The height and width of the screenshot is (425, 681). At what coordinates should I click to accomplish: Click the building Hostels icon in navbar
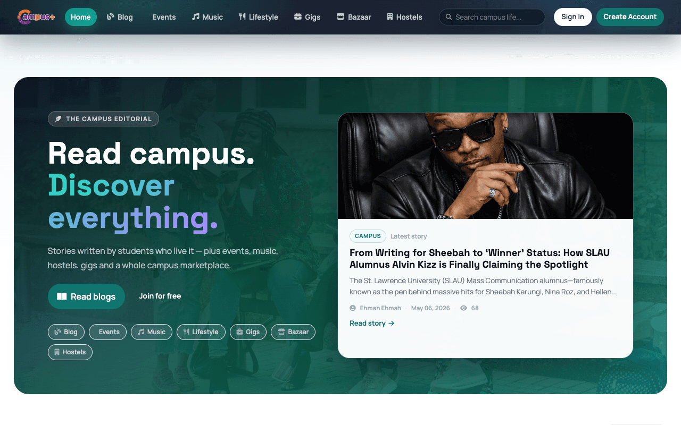[390, 17]
